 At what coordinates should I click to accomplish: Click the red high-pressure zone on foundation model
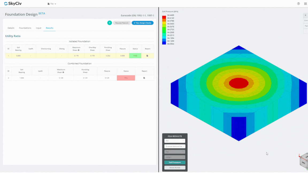pos(239,83)
